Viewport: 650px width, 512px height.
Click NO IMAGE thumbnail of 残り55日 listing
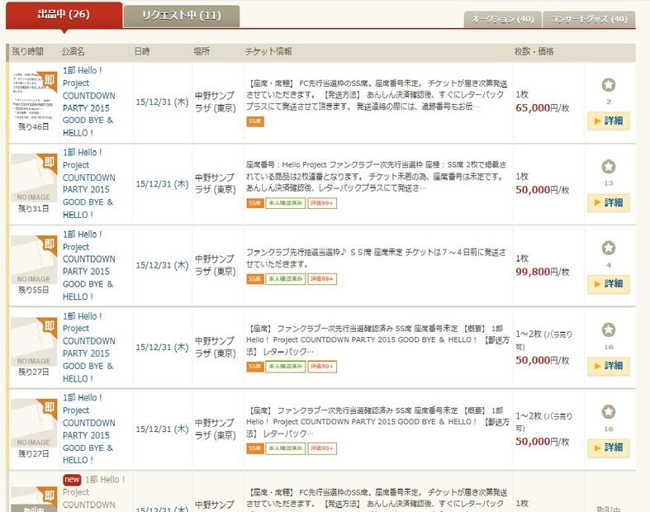[34, 259]
